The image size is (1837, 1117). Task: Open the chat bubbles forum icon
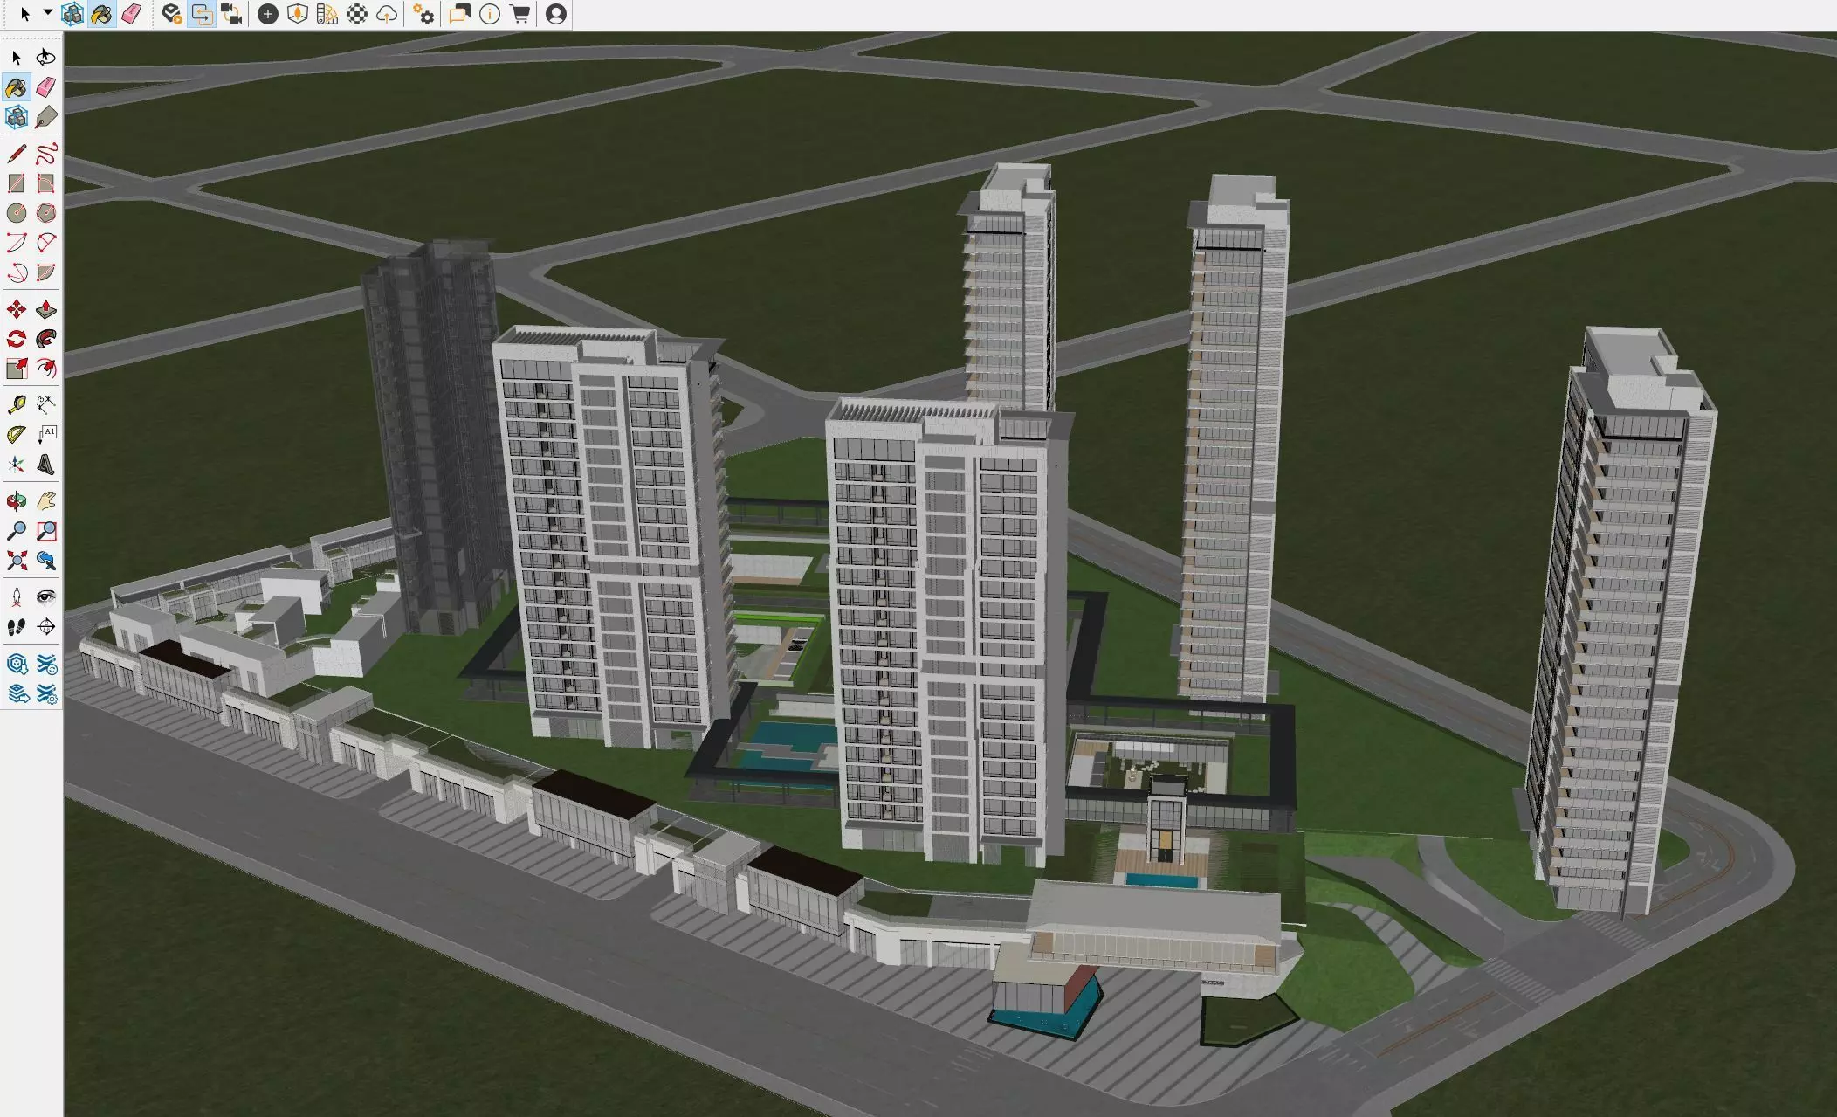[459, 14]
